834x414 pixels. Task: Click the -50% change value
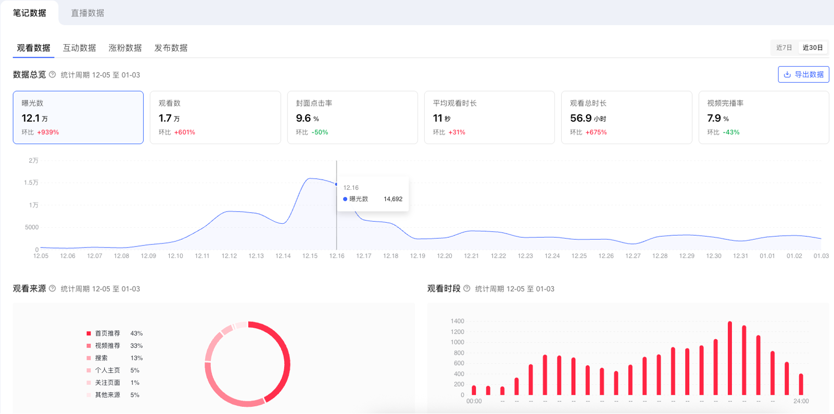click(320, 133)
